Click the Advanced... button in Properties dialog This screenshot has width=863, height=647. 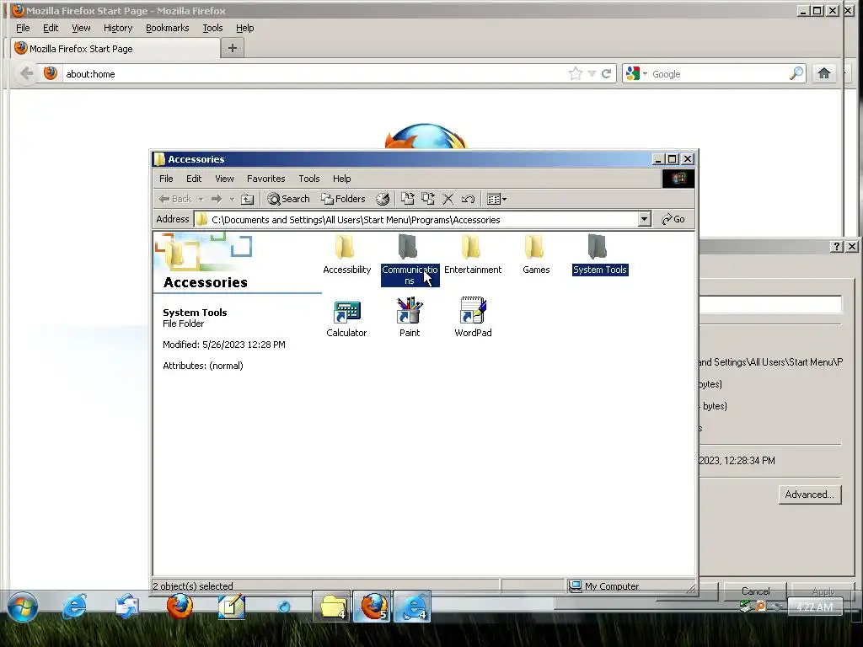click(810, 495)
